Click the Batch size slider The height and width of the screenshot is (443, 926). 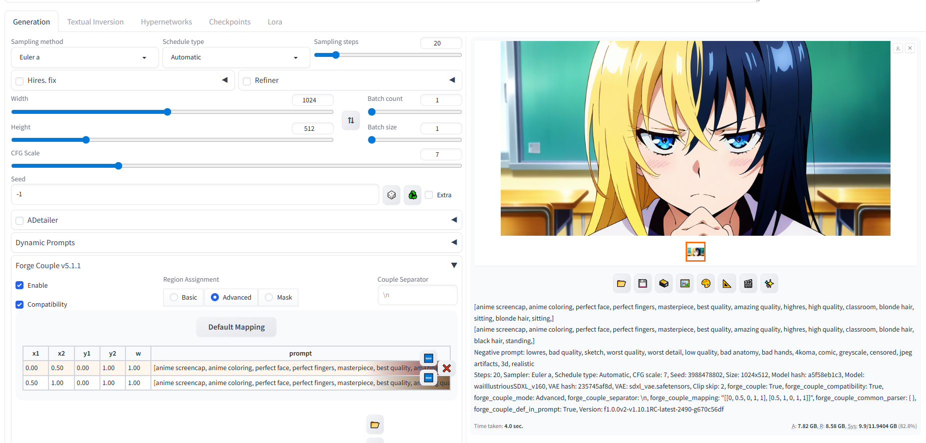click(415, 140)
